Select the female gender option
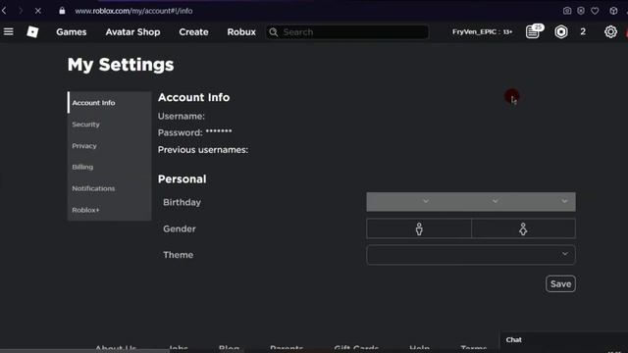628x353 pixels. point(523,228)
